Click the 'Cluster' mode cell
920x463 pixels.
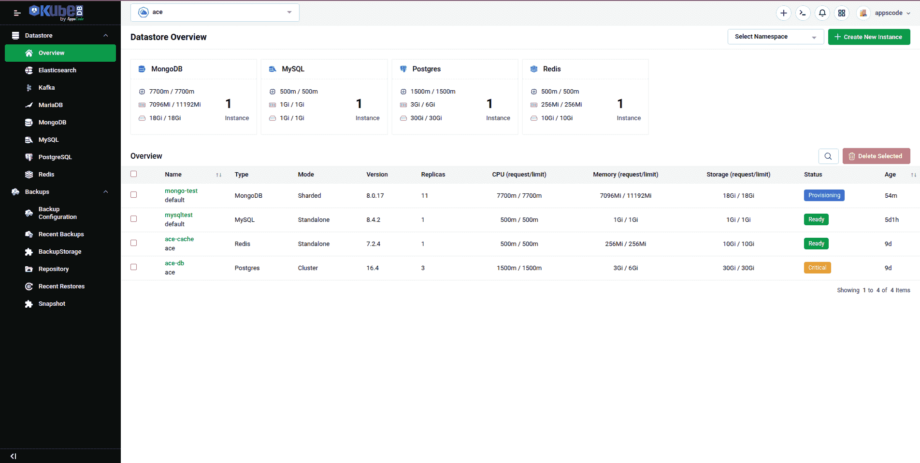tap(308, 268)
